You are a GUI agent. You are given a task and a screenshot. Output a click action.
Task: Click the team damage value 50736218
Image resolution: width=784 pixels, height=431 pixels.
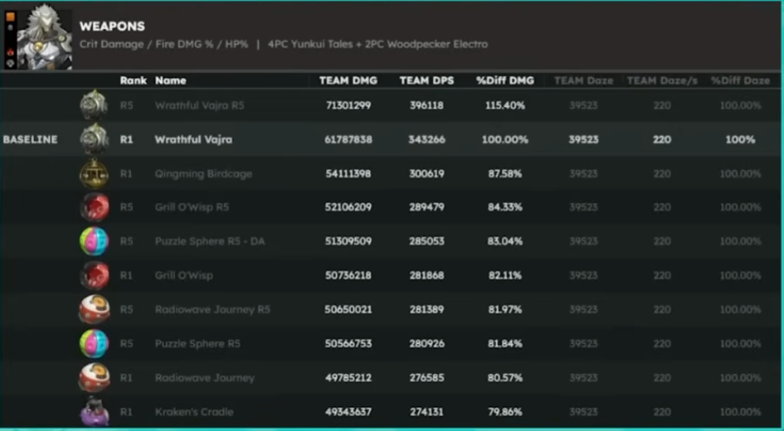(348, 275)
